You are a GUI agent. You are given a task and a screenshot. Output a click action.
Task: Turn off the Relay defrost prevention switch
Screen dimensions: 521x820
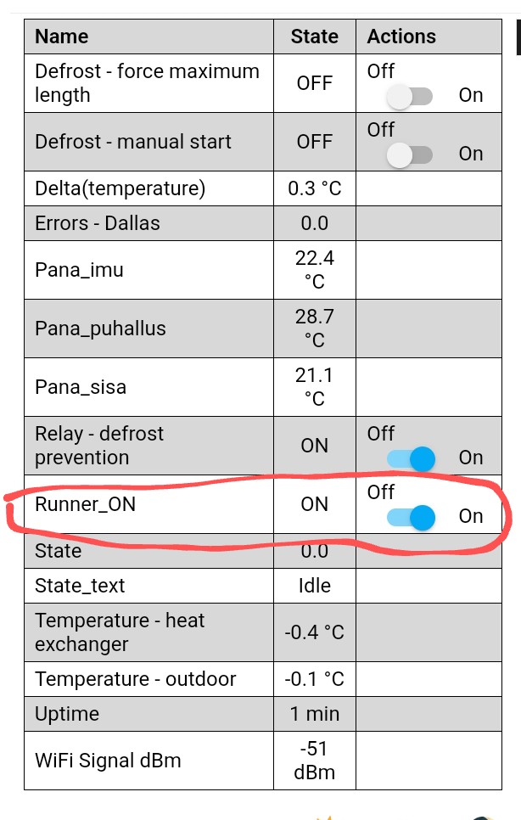pos(411,458)
